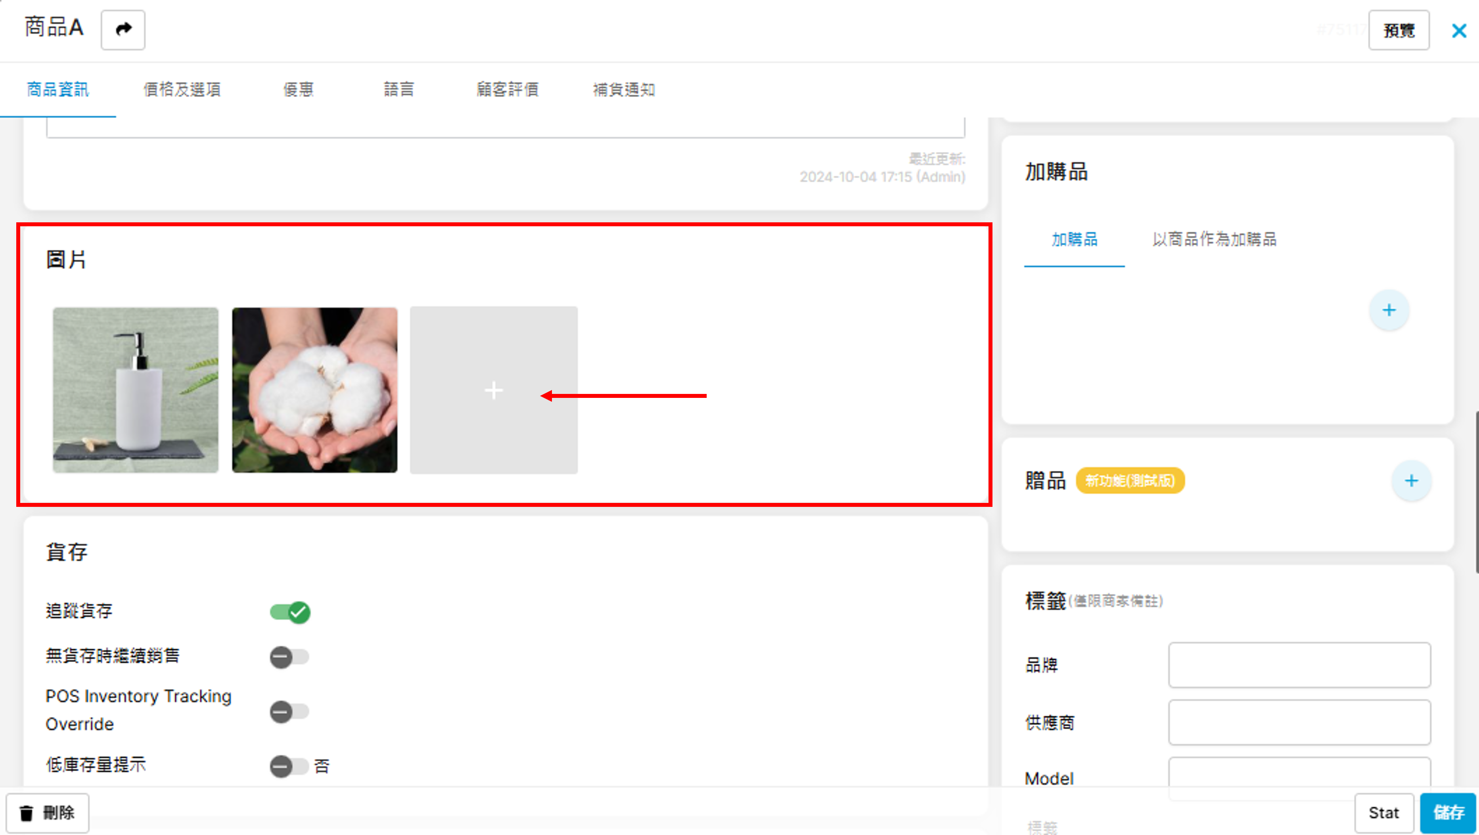Click the trash 刪除 button
This screenshot has height=835, width=1479.
pos(48,813)
